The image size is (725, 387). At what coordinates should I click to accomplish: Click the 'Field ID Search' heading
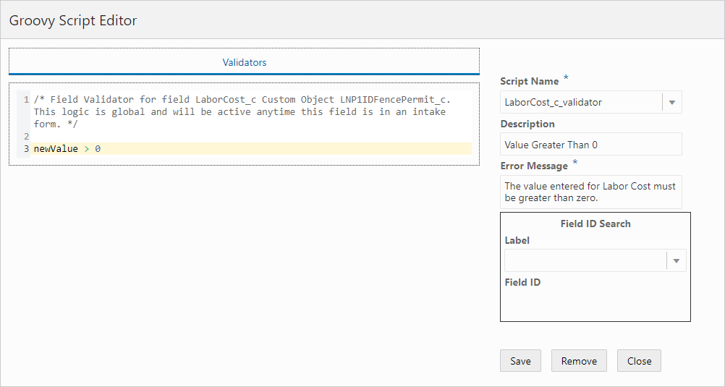[595, 224]
